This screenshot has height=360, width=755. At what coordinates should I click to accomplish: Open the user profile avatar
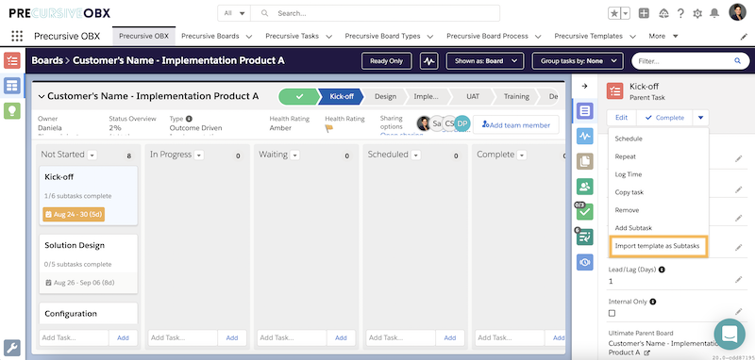tap(737, 12)
